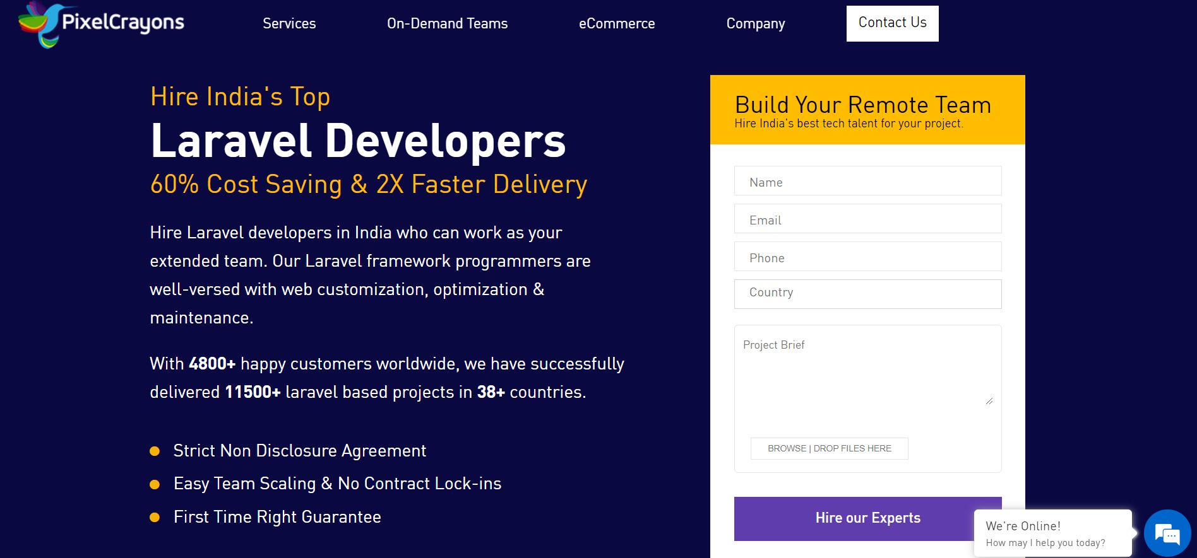Click Hire India's best tech talent subtitle
This screenshot has height=558, width=1197.
click(849, 124)
